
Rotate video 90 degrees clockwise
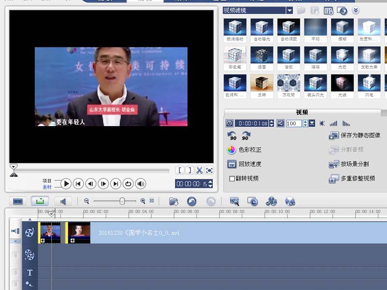click(x=246, y=136)
